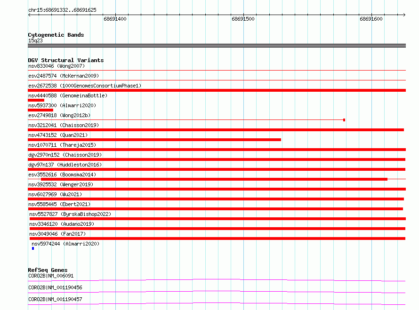The width and height of the screenshot is (419, 310).
Task: Open variant esv2672538 (1000GenomesConsortiumPhase1)
Action: pos(85,86)
